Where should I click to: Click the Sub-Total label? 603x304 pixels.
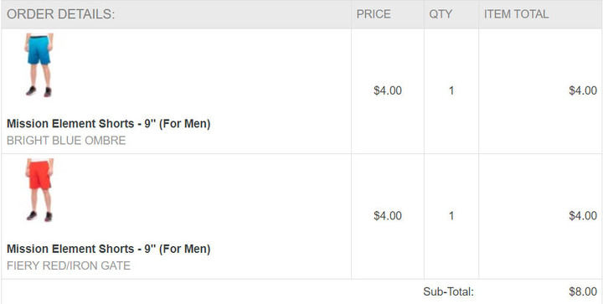pyautogui.click(x=448, y=291)
